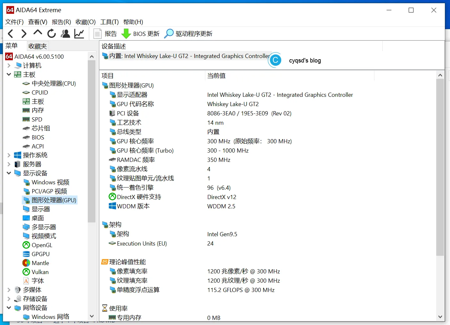Select the OpenGL item
This screenshot has height=325, width=450.
(38, 245)
